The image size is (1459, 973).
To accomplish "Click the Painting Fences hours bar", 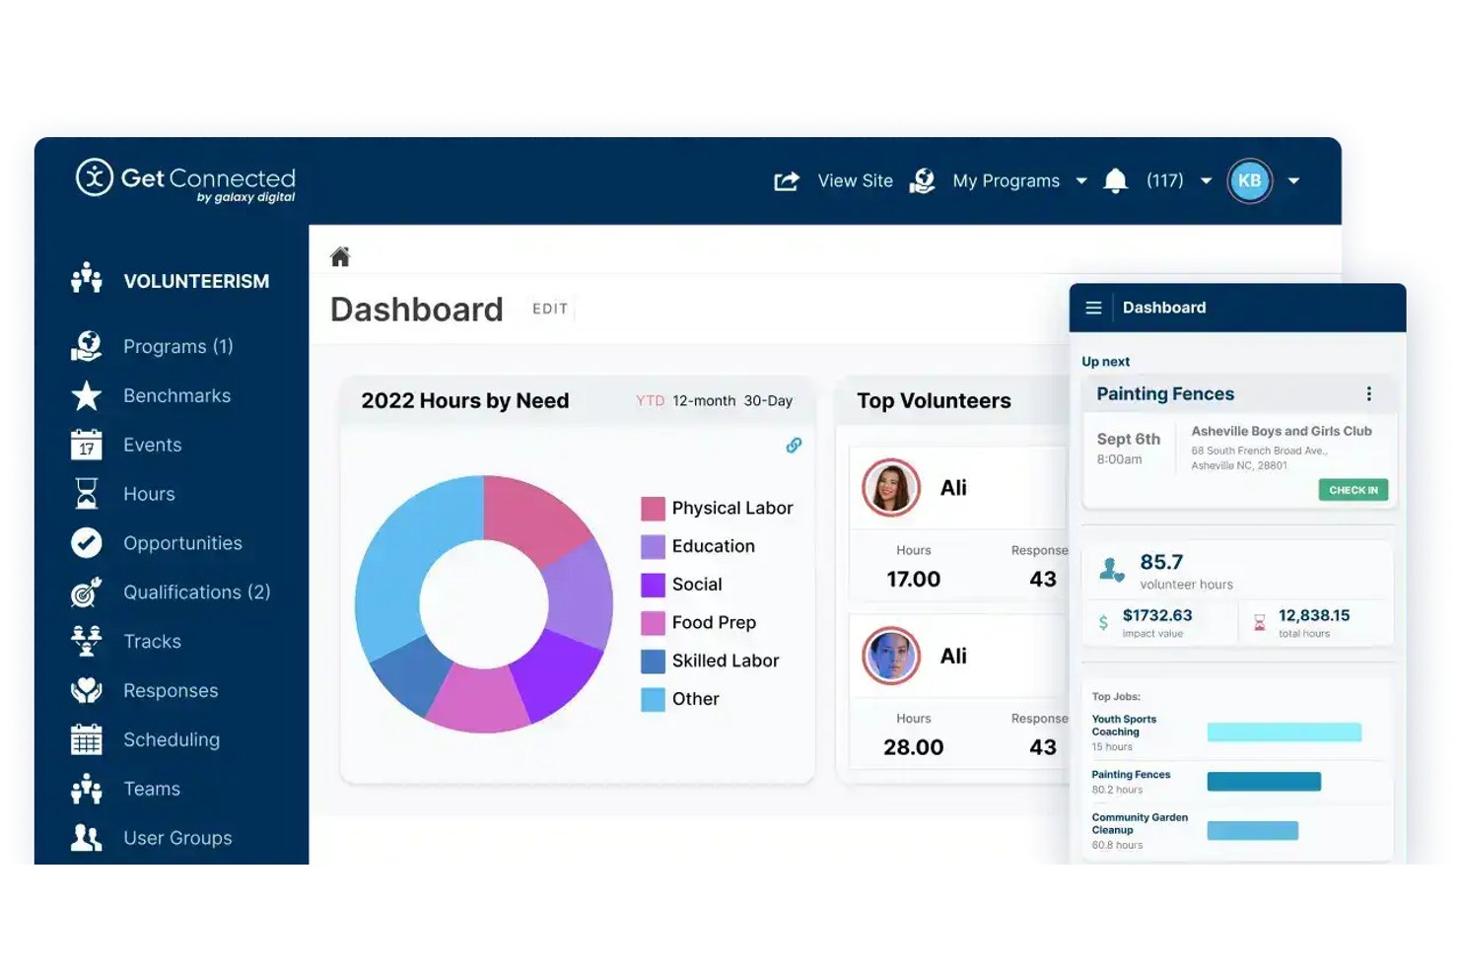I will pyautogui.click(x=1264, y=782).
